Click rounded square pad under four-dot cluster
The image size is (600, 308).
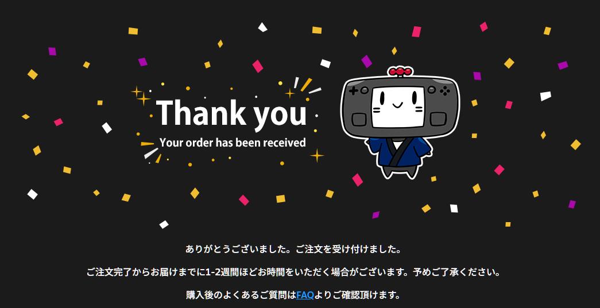(438, 119)
